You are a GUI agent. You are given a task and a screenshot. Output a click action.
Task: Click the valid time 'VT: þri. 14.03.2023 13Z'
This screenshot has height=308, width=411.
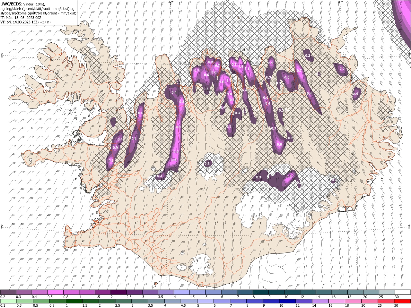point(19,22)
